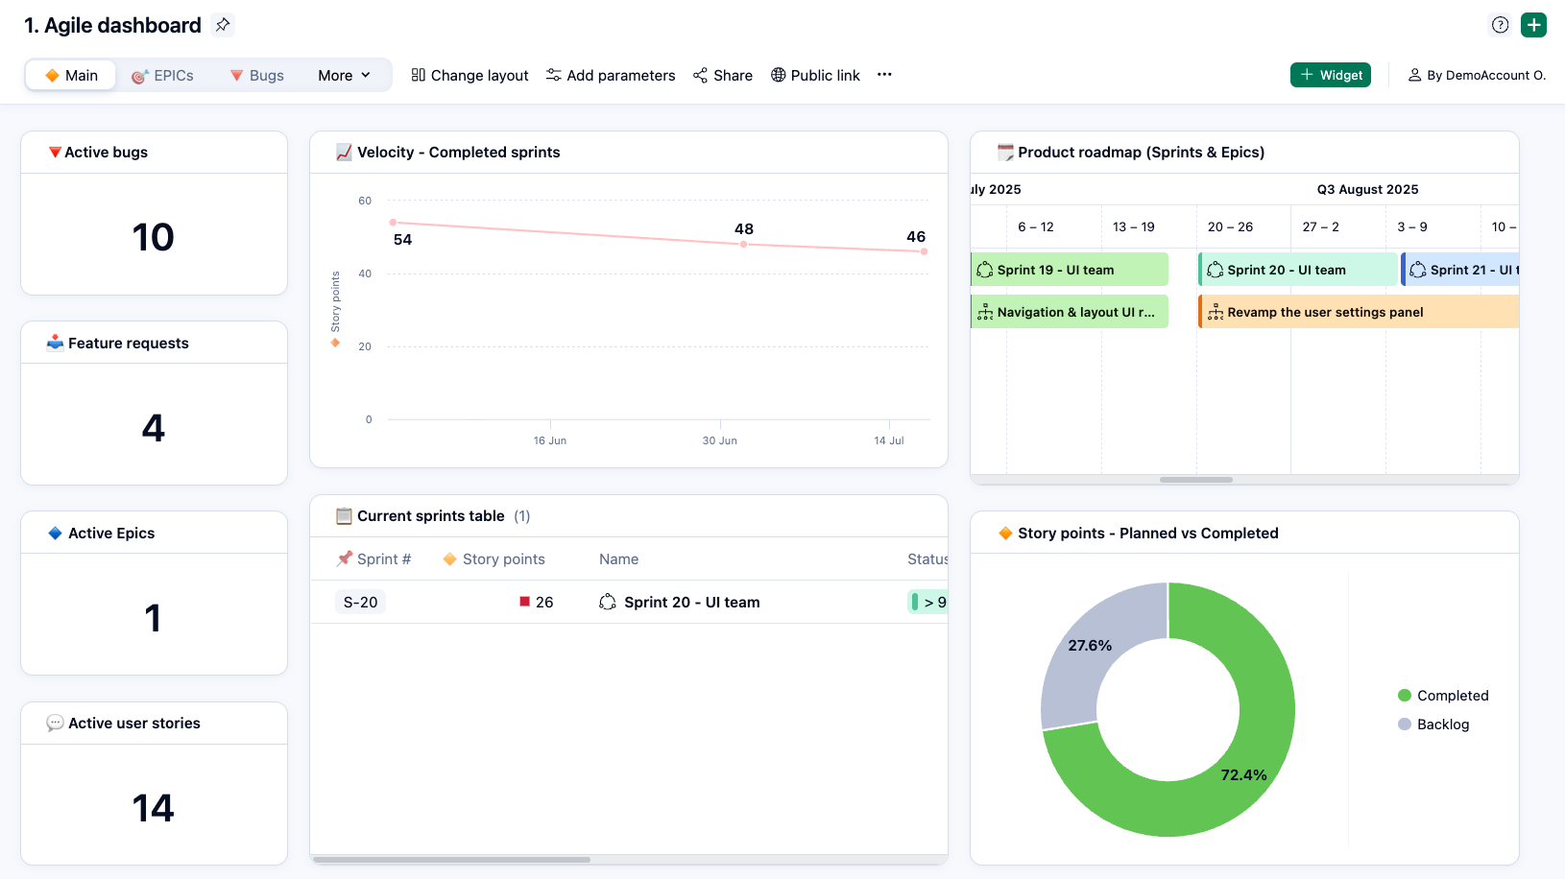Switch to the Bugs tab
This screenshot has height=879, width=1565.
tap(257, 75)
